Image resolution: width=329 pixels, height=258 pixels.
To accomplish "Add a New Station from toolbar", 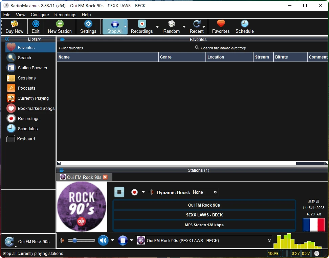I will [60, 27].
